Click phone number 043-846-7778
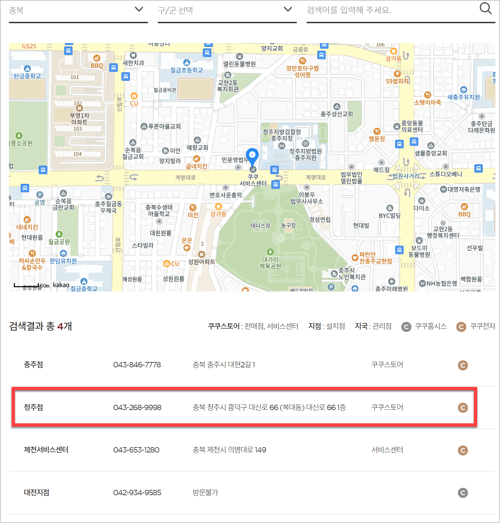Screen dimensions: 500x523 137,365
